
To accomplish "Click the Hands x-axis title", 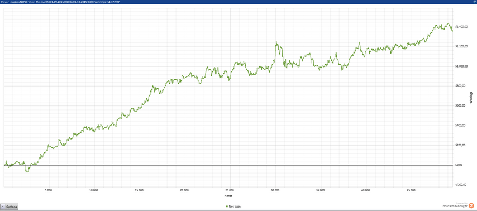I will (x=228, y=196).
